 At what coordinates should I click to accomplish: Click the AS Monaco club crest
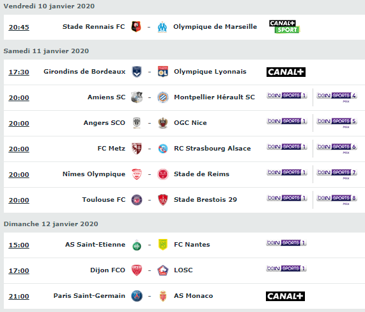coord(163,296)
